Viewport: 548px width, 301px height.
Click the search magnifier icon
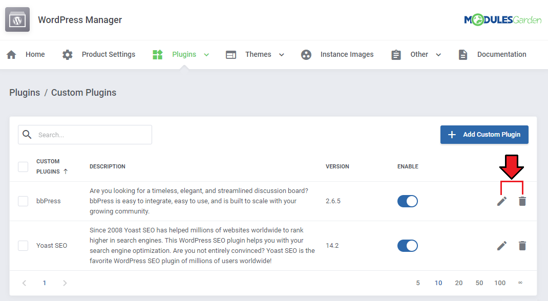coord(27,135)
